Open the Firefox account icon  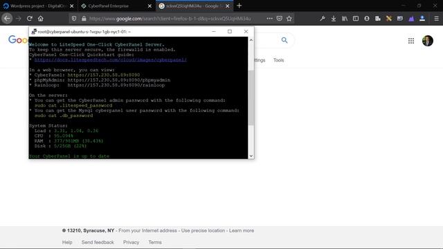coord(367,19)
